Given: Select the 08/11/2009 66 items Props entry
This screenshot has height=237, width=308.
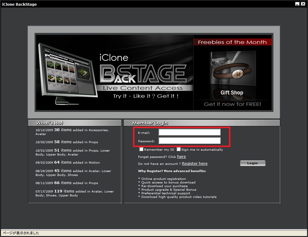Looking at the screenshot, I should click(x=66, y=183).
